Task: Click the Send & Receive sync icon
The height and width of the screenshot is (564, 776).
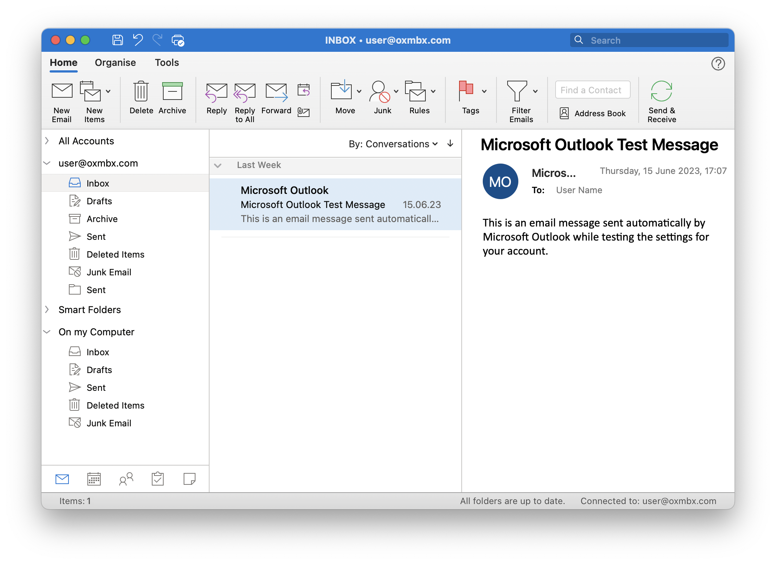Action: tap(661, 91)
